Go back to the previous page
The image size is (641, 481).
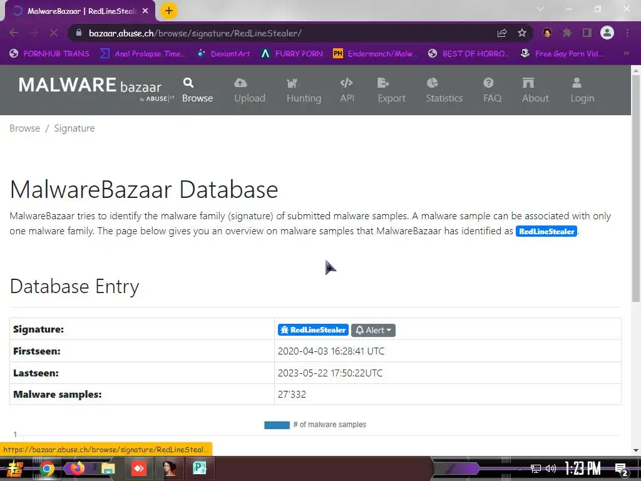tap(14, 33)
